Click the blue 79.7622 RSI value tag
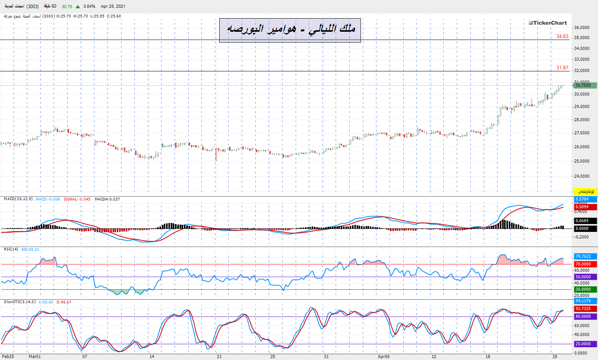Screen dimensions: 598x360 585,256
